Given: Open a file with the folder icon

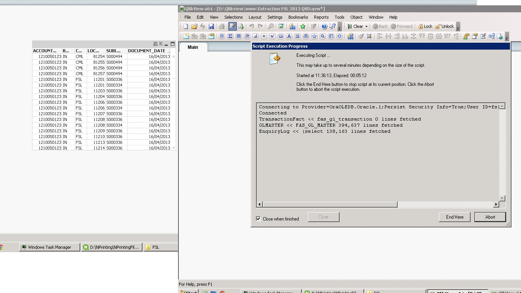Looking at the screenshot, I should tap(194, 26).
